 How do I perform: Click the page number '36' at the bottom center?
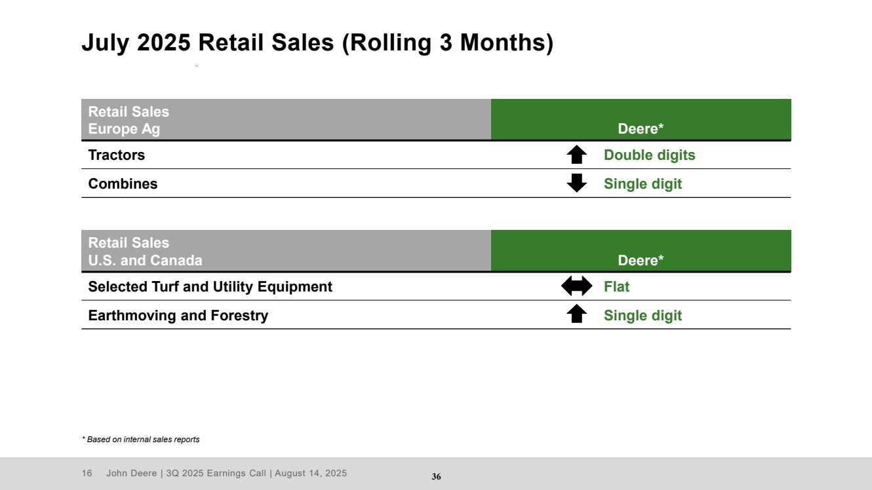[436, 477]
